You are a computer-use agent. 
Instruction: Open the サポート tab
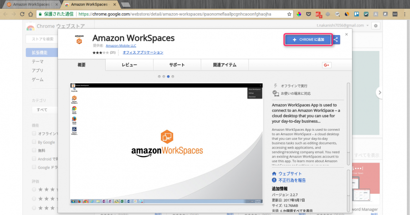177,65
